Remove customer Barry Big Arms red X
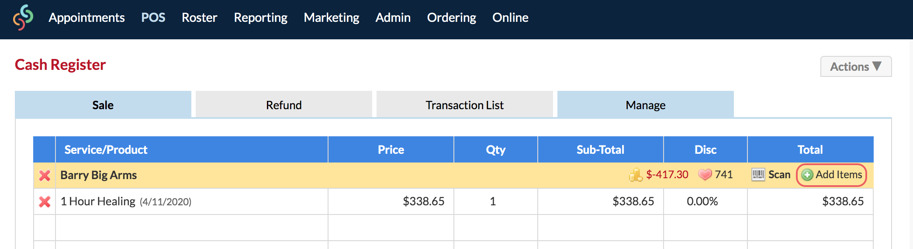Screen dimensions: 913x249 (45, 175)
